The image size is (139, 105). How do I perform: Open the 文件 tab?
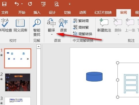point(5,13)
